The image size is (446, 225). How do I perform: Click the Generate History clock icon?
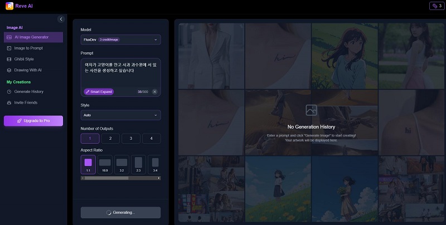pyautogui.click(x=9, y=91)
